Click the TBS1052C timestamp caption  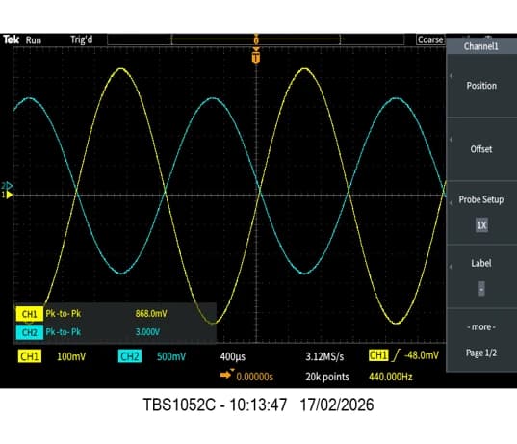coord(258,405)
